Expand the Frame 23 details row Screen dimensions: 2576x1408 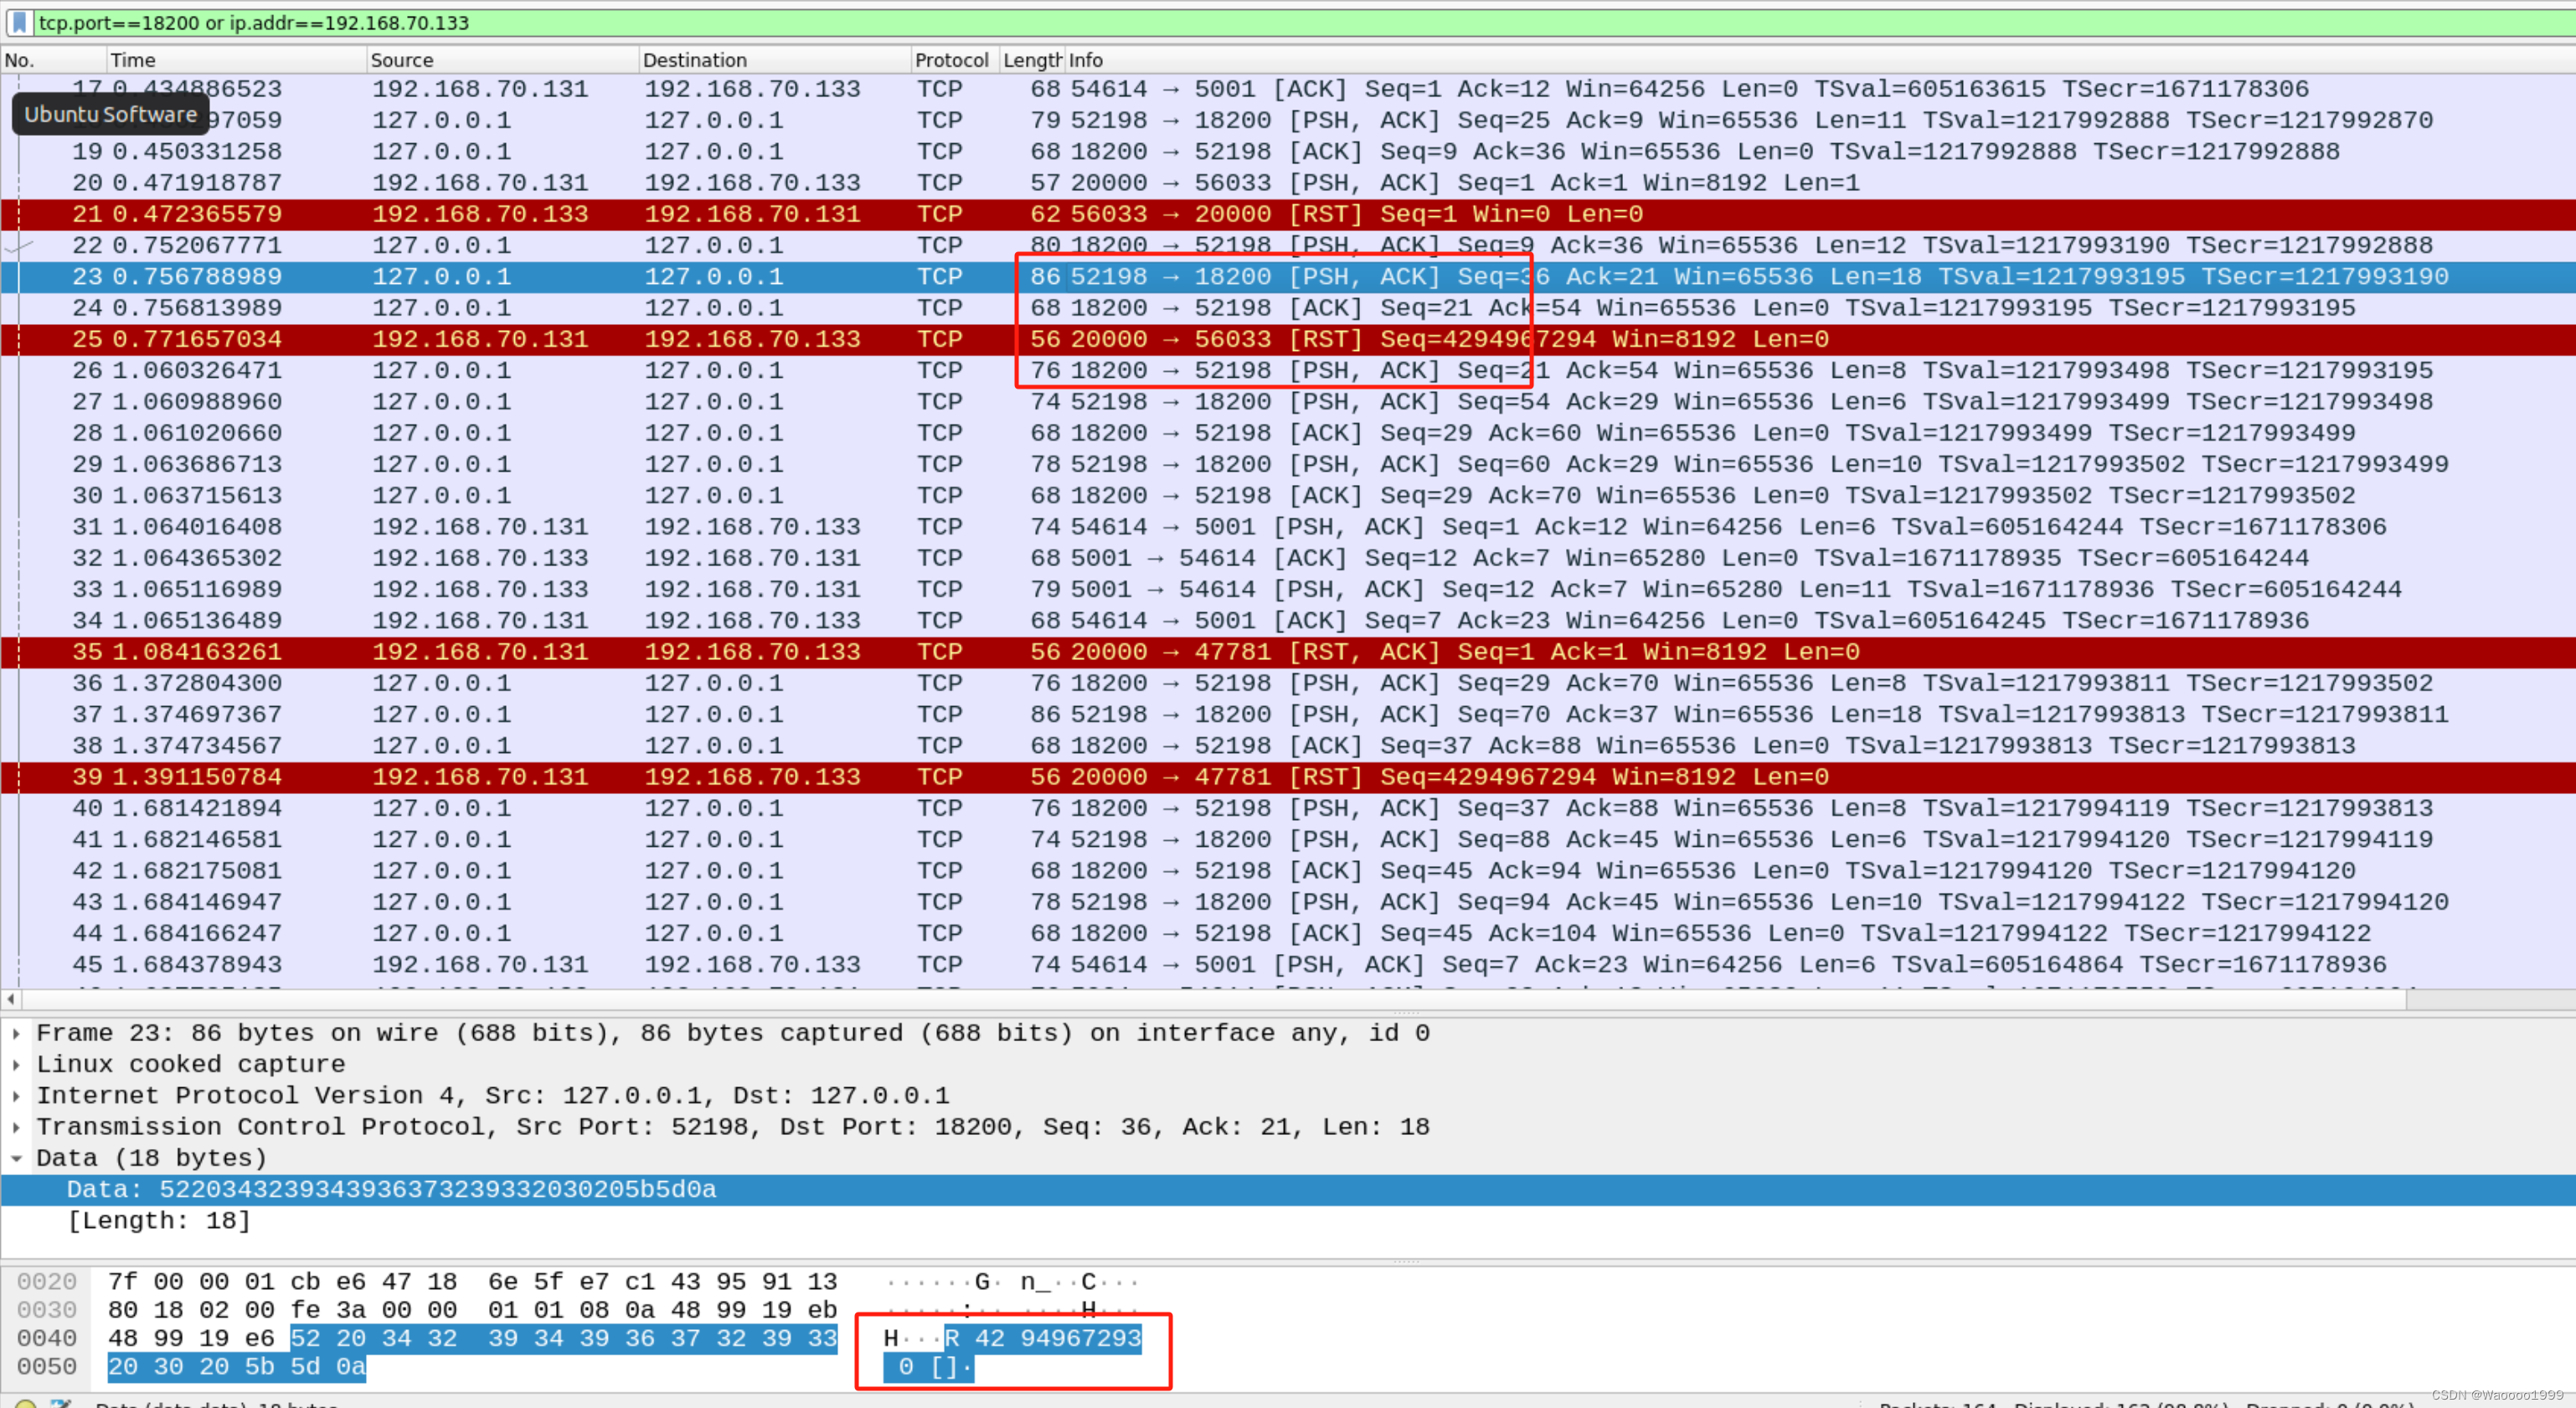click(x=16, y=1033)
